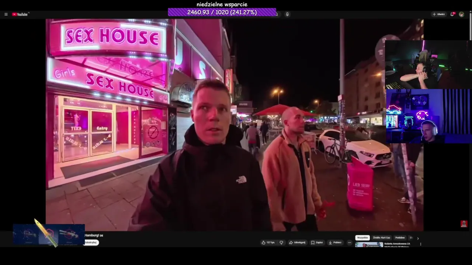The image size is (472, 265).
Task: Click the voice search microphone icon
Action: point(287,14)
